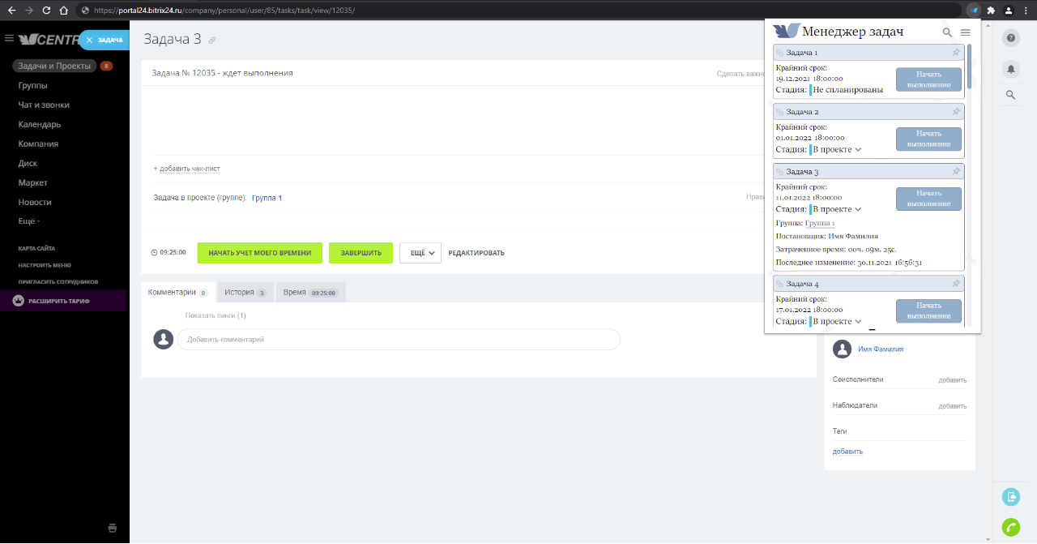Click the task manager extension icon in the toolbar
The width and height of the screenshot is (1037, 544).
click(975, 11)
